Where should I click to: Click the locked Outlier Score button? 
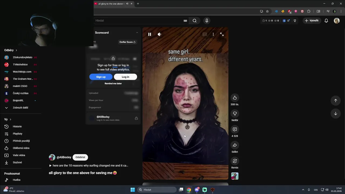point(127,42)
